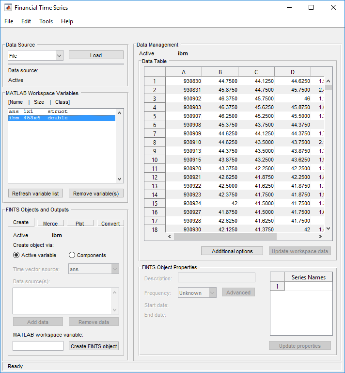Select column A header in Data Table
The image size is (345, 373).
pos(184,72)
